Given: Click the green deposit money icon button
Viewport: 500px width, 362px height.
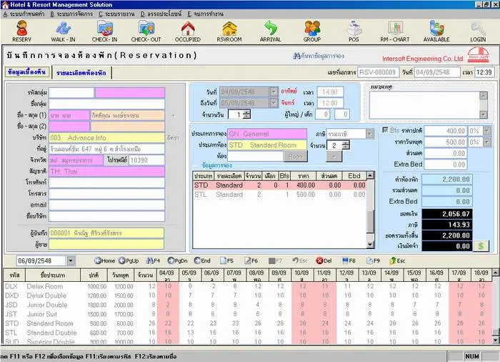Looking at the screenshot, I should (x=481, y=246).
